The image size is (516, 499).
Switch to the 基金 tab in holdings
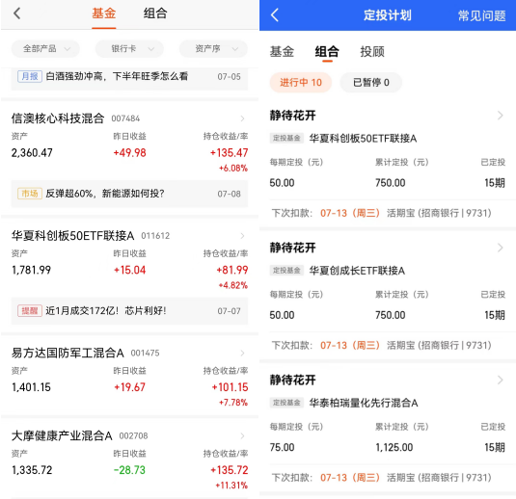coord(103,13)
